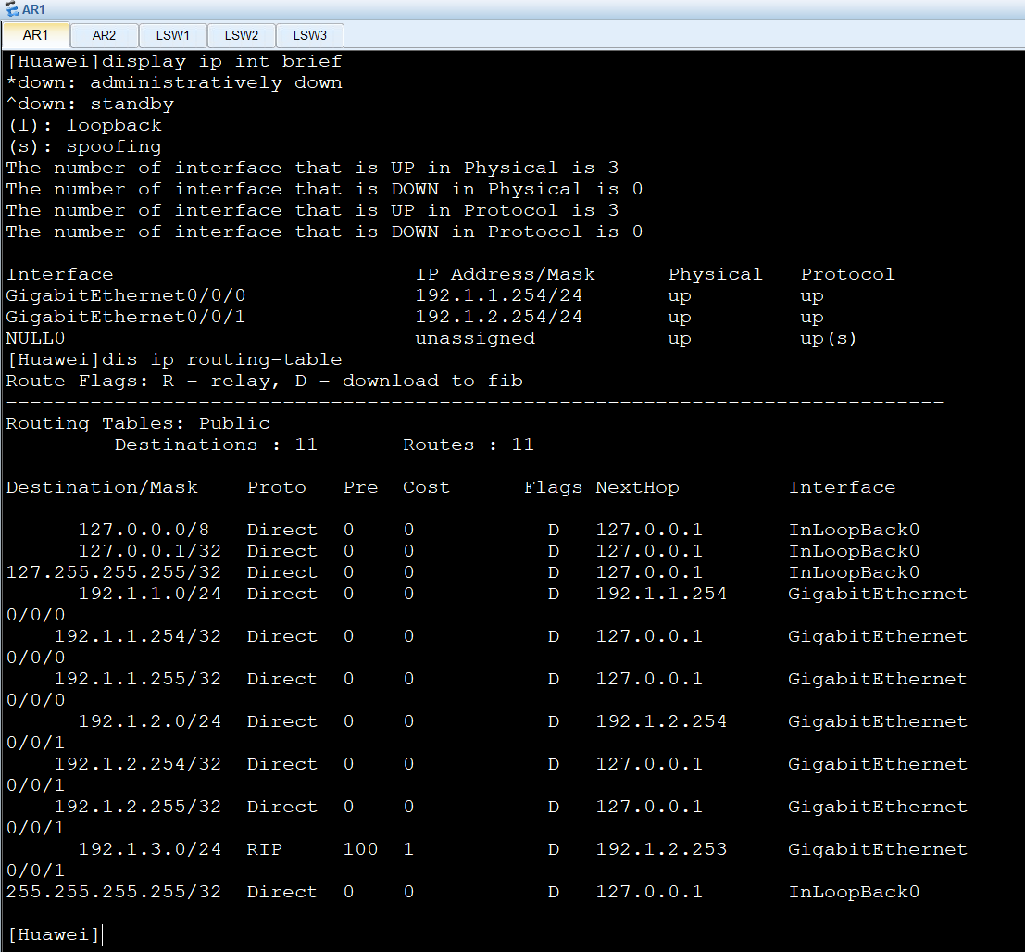Click the NextHop column header
The width and height of the screenshot is (1025, 952).
[x=637, y=488]
